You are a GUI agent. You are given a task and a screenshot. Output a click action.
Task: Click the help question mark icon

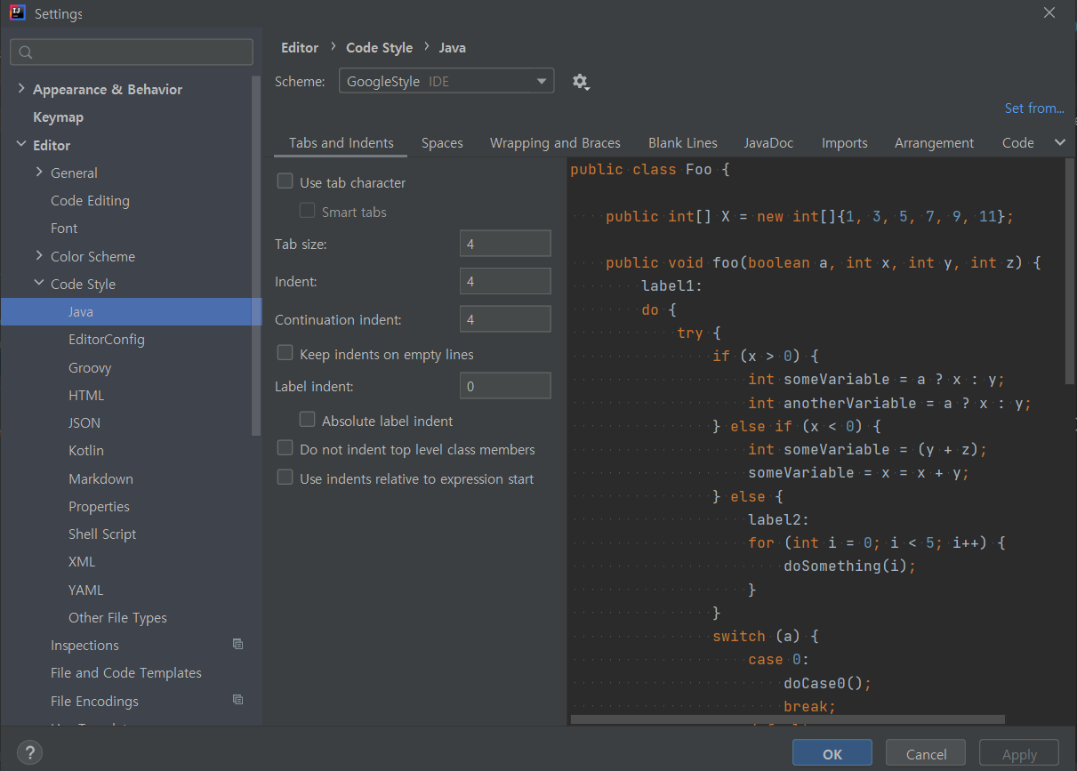tap(29, 751)
